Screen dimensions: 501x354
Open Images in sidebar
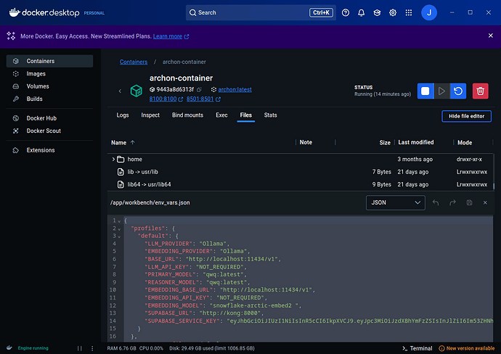(49, 74)
